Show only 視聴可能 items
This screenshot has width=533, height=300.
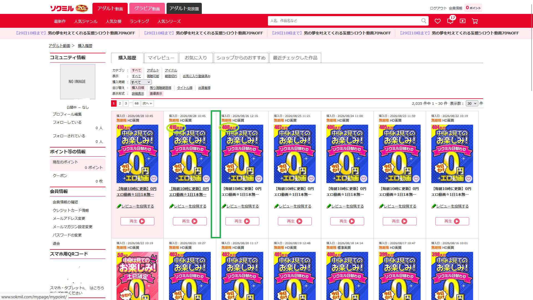pyautogui.click(x=153, y=76)
